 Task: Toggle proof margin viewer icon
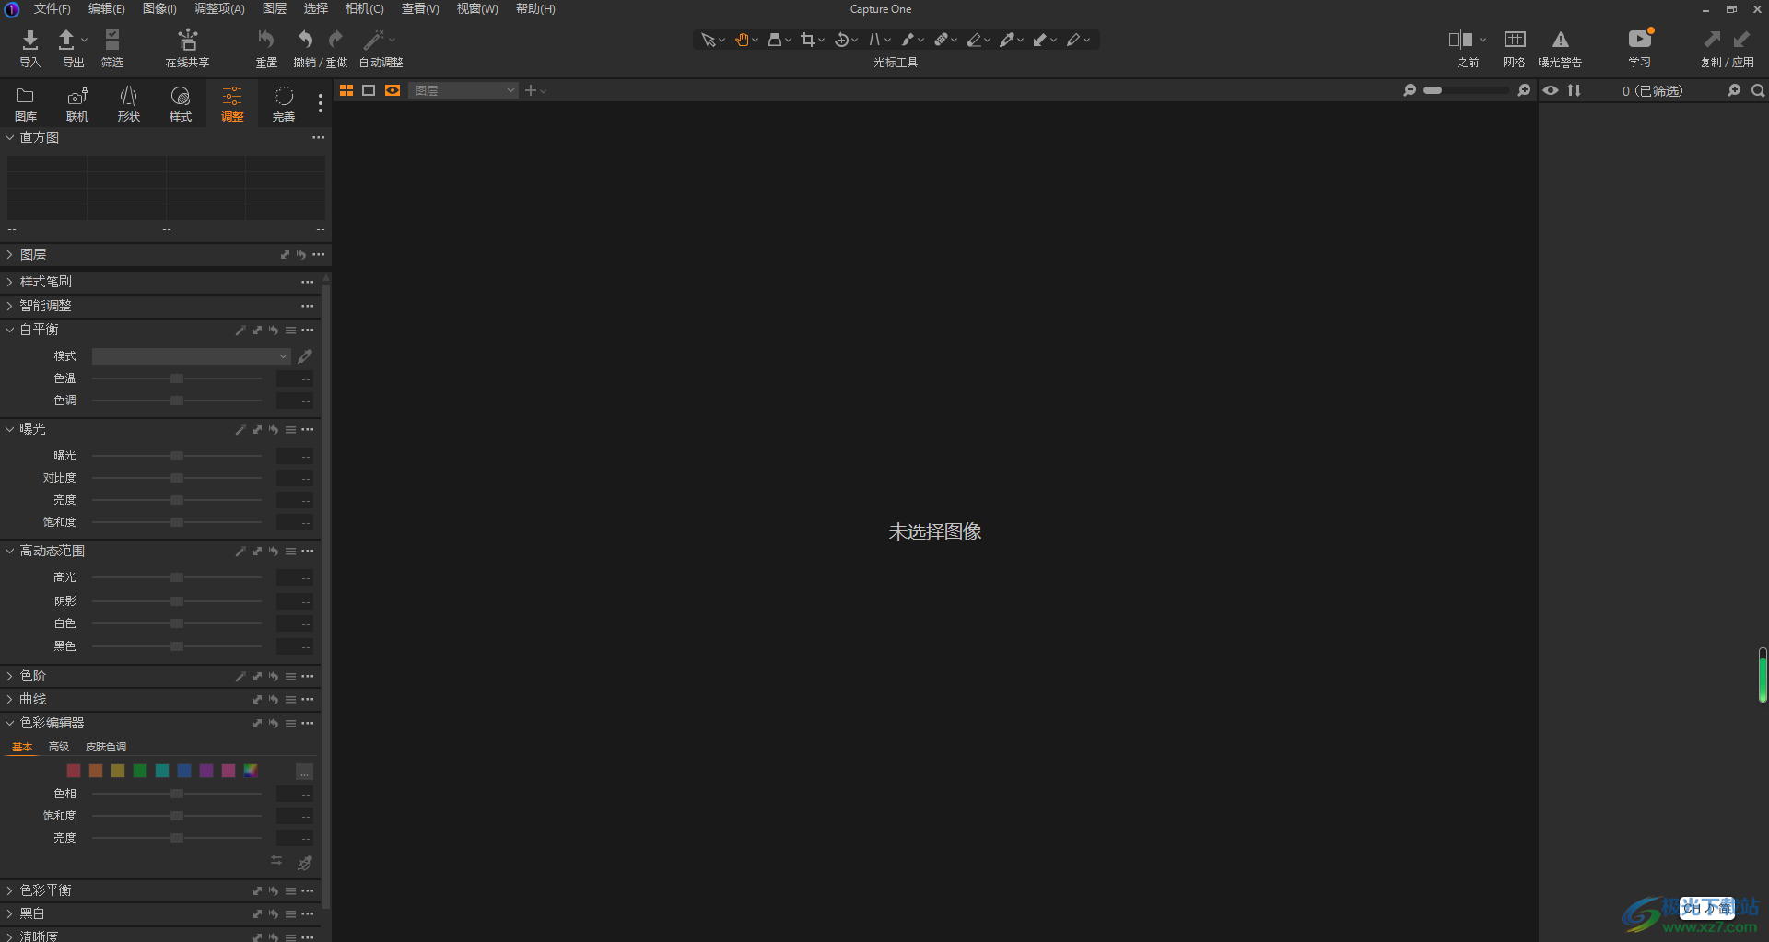click(x=392, y=90)
